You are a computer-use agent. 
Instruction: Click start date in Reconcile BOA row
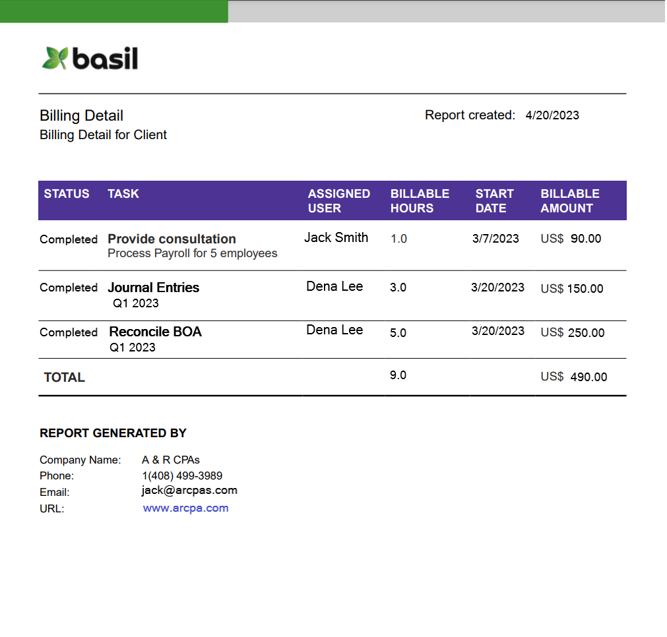pos(498,331)
